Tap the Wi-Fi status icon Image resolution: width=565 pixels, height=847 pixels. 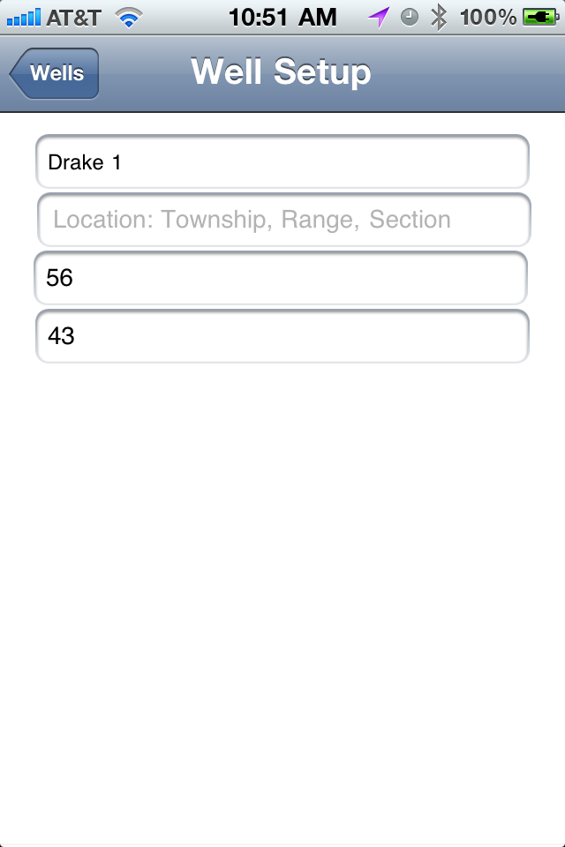tap(129, 18)
